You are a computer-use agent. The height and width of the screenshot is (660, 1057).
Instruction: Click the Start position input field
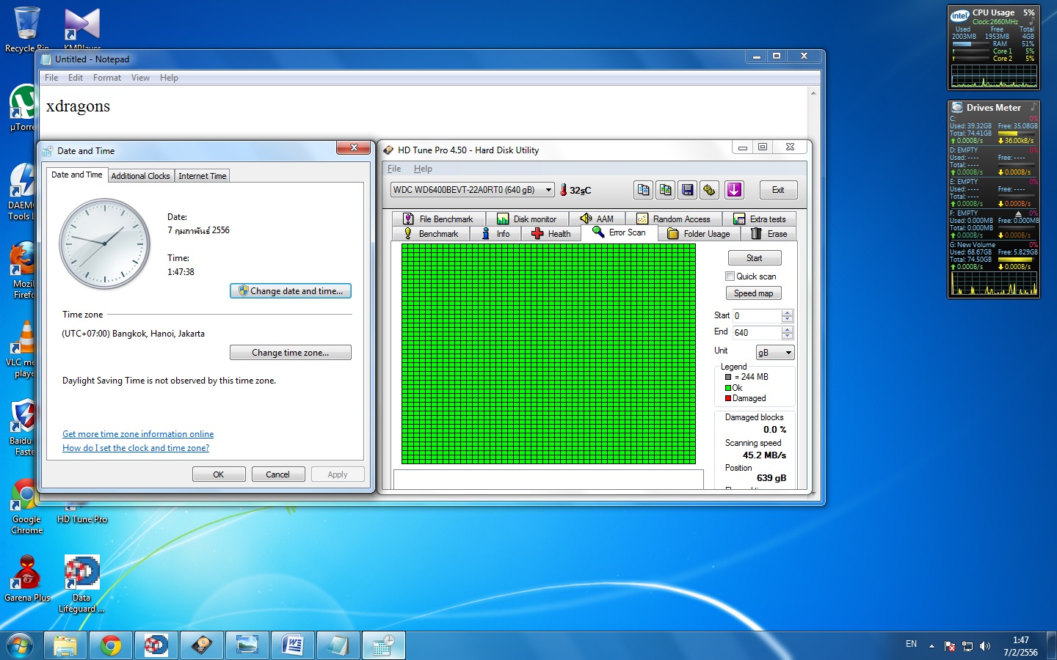click(756, 316)
